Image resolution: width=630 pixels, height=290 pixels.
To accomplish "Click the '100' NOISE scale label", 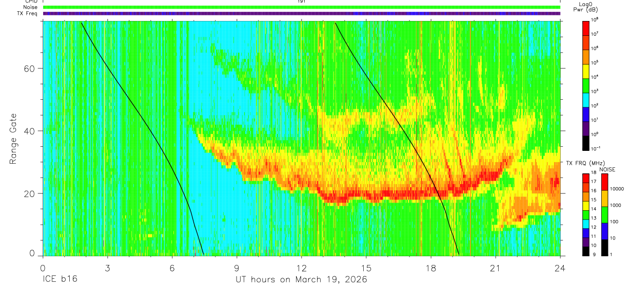I will coord(614,221).
